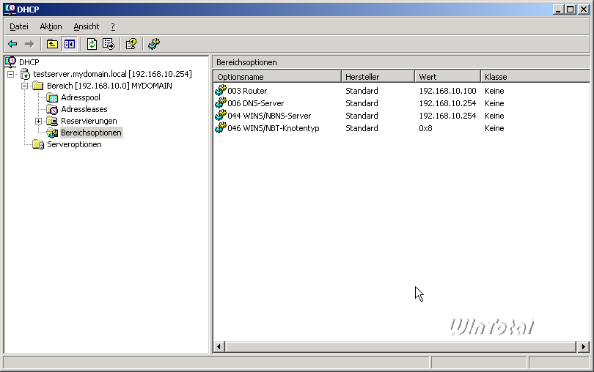Select the 046 WINS/NBT-Knotentyp row name
This screenshot has height=372, width=594.
(x=274, y=128)
